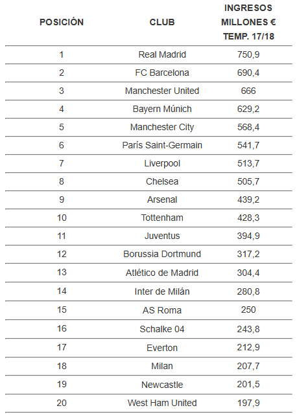Select Atlético de Madrid in the list
The width and height of the screenshot is (297, 419).
point(162,273)
